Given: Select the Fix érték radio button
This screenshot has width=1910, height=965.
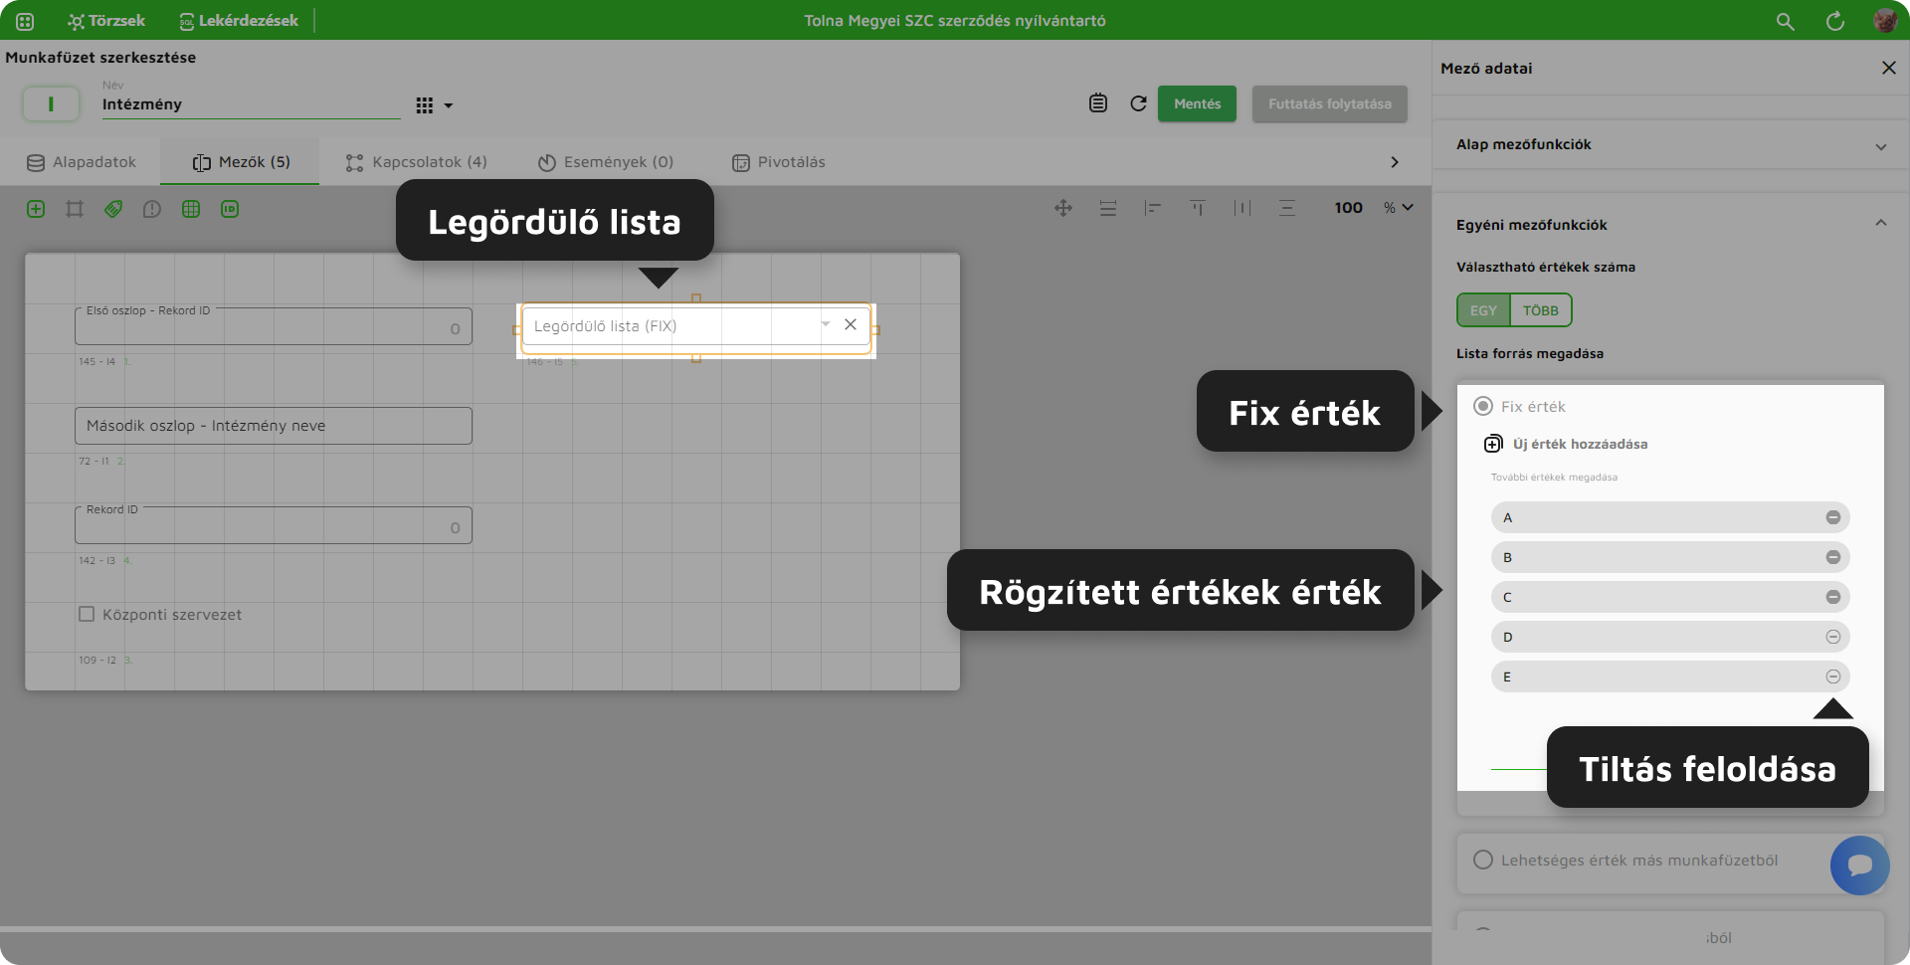Looking at the screenshot, I should click(1483, 406).
